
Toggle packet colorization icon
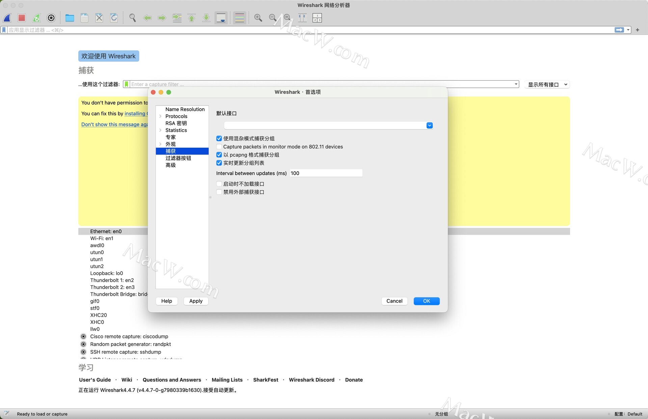(240, 18)
